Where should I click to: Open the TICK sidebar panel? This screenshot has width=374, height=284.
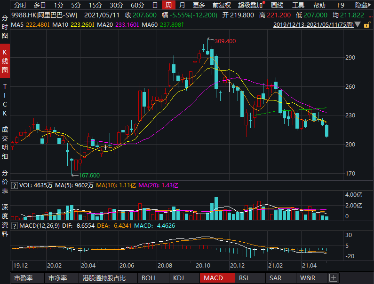point(5,100)
